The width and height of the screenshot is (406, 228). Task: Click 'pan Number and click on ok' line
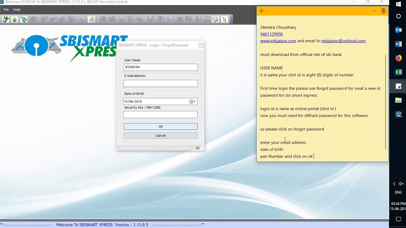click(x=286, y=156)
